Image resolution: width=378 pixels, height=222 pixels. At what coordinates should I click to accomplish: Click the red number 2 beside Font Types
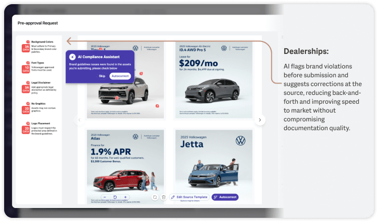point(28,63)
